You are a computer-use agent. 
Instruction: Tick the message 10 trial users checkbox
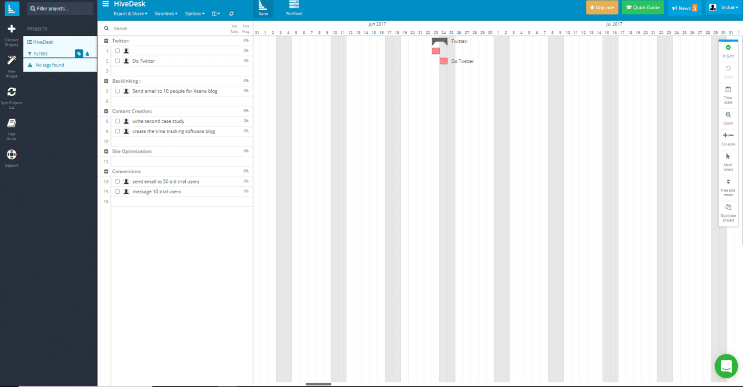click(117, 191)
